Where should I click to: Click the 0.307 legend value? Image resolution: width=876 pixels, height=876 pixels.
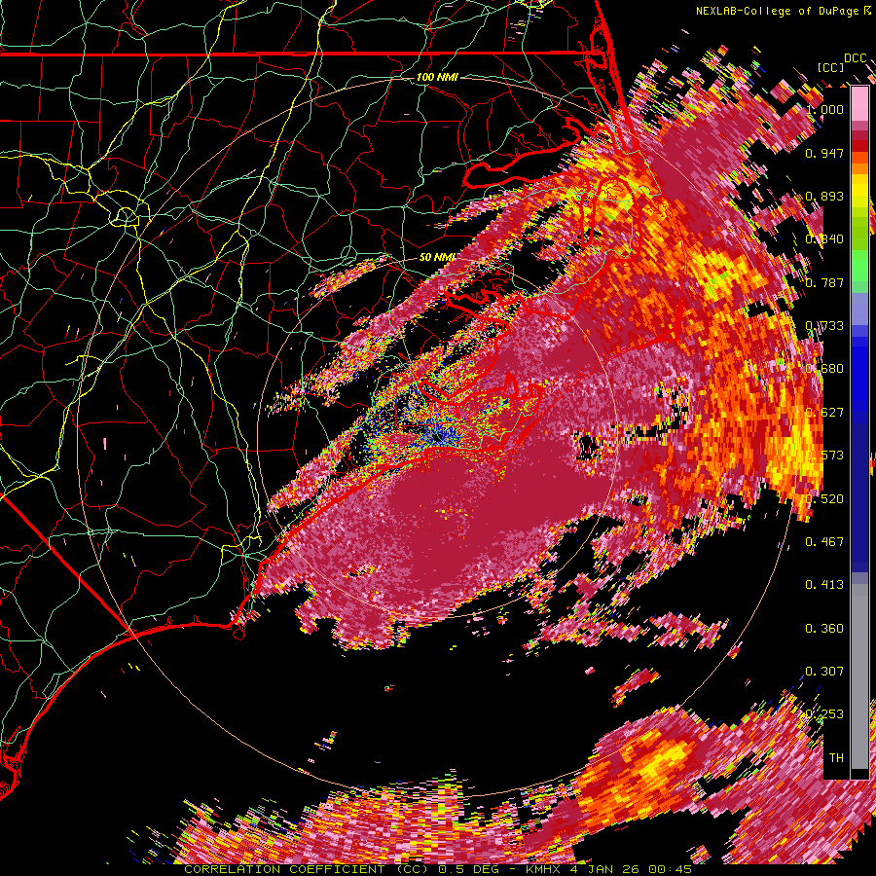tap(824, 672)
